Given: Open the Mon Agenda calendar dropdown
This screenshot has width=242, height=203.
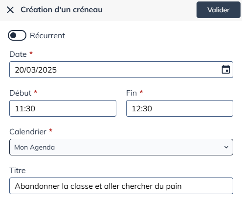Looking at the screenshot, I should 121,147.
